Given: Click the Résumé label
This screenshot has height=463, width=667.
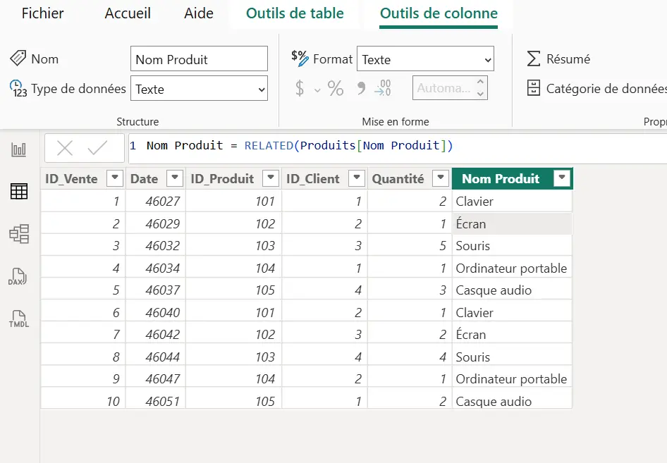Looking at the screenshot, I should point(568,58).
